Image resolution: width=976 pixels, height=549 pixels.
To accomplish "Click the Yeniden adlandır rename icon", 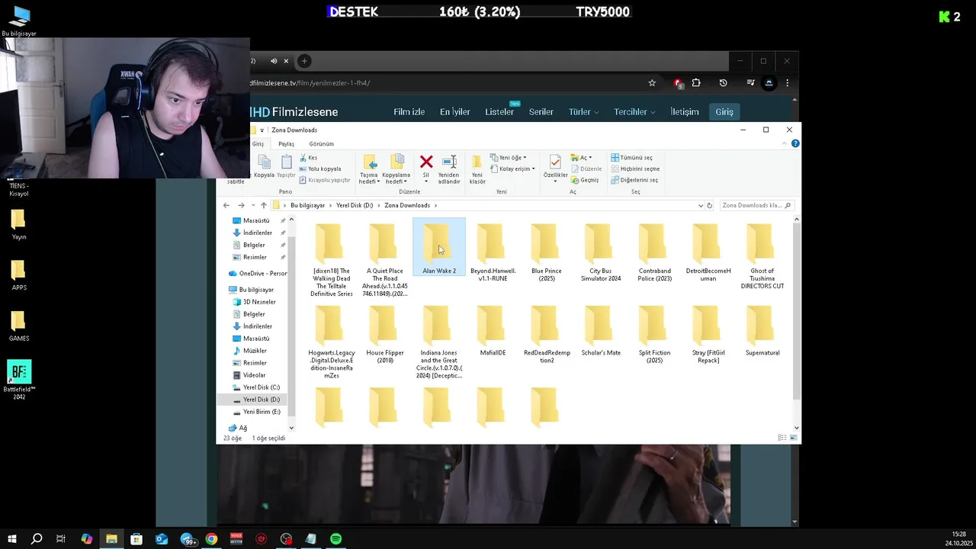I will tap(449, 162).
